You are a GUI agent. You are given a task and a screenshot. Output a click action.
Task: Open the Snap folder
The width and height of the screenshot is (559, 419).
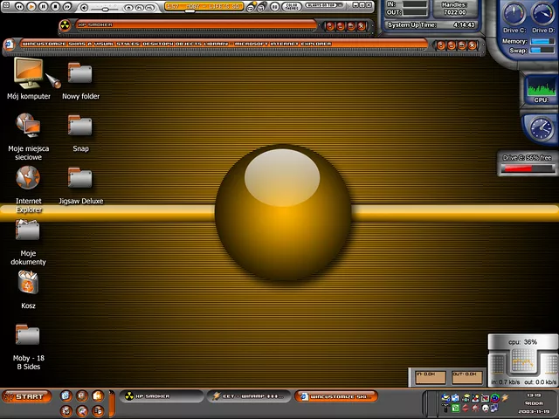coord(79,127)
